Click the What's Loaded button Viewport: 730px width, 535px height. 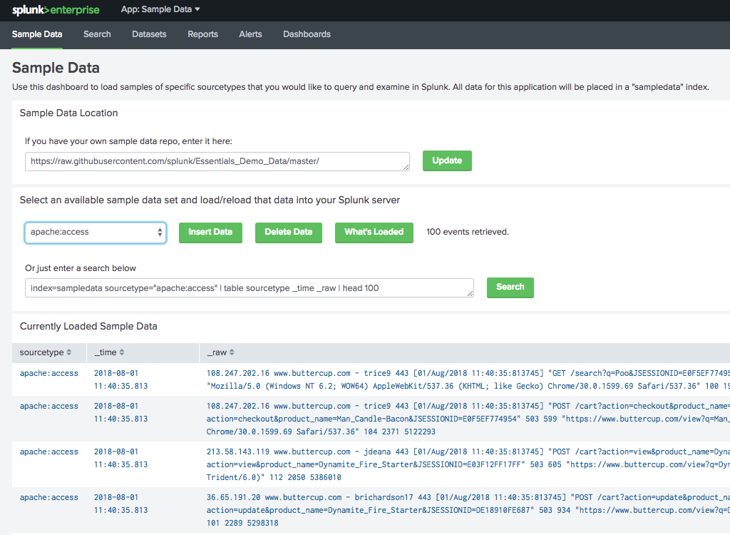point(374,232)
